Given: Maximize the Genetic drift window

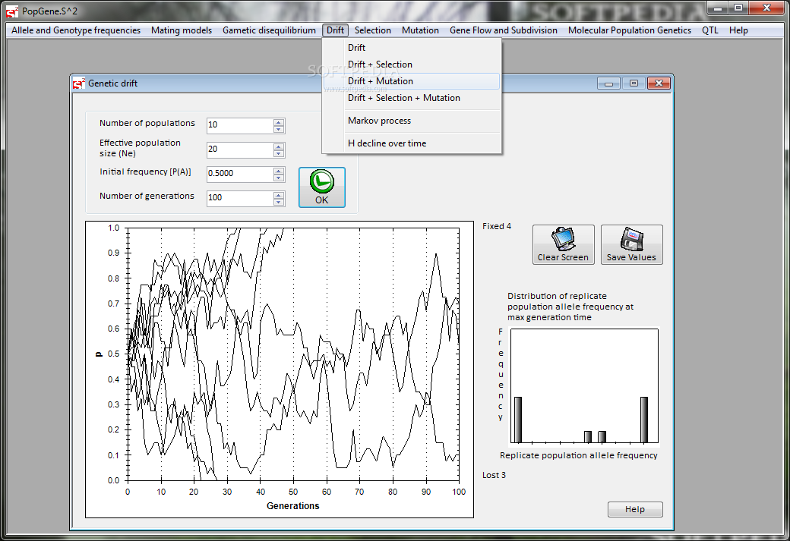Looking at the screenshot, I should [634, 83].
